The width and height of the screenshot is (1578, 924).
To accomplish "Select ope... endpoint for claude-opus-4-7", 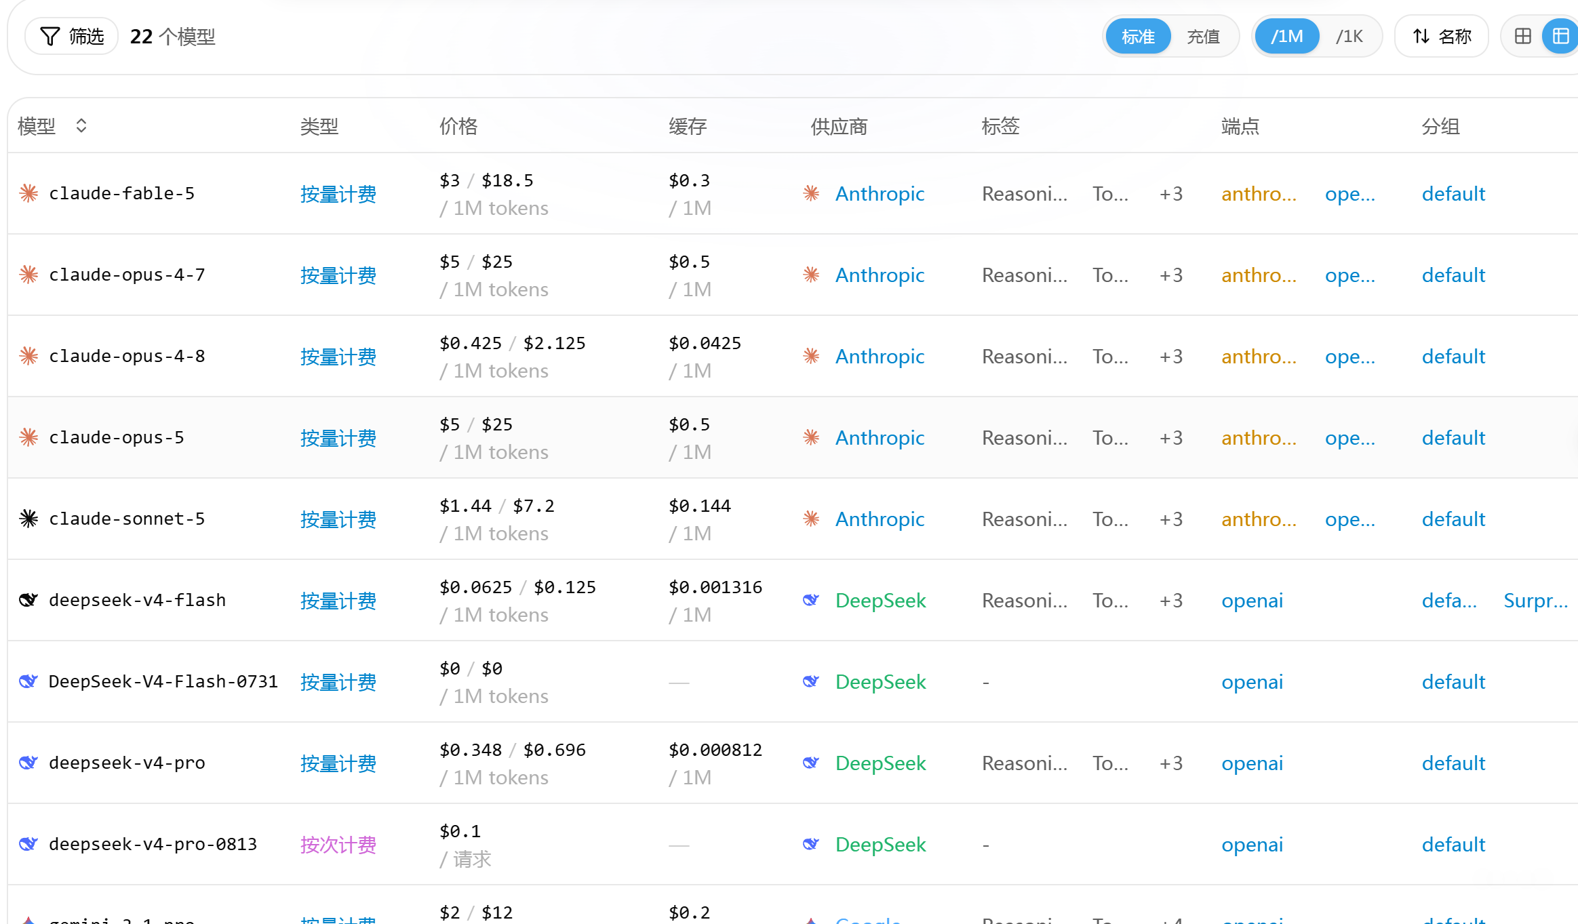I will tap(1350, 275).
